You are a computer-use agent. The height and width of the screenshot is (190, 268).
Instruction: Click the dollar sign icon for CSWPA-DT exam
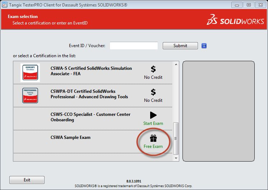pos(153,92)
